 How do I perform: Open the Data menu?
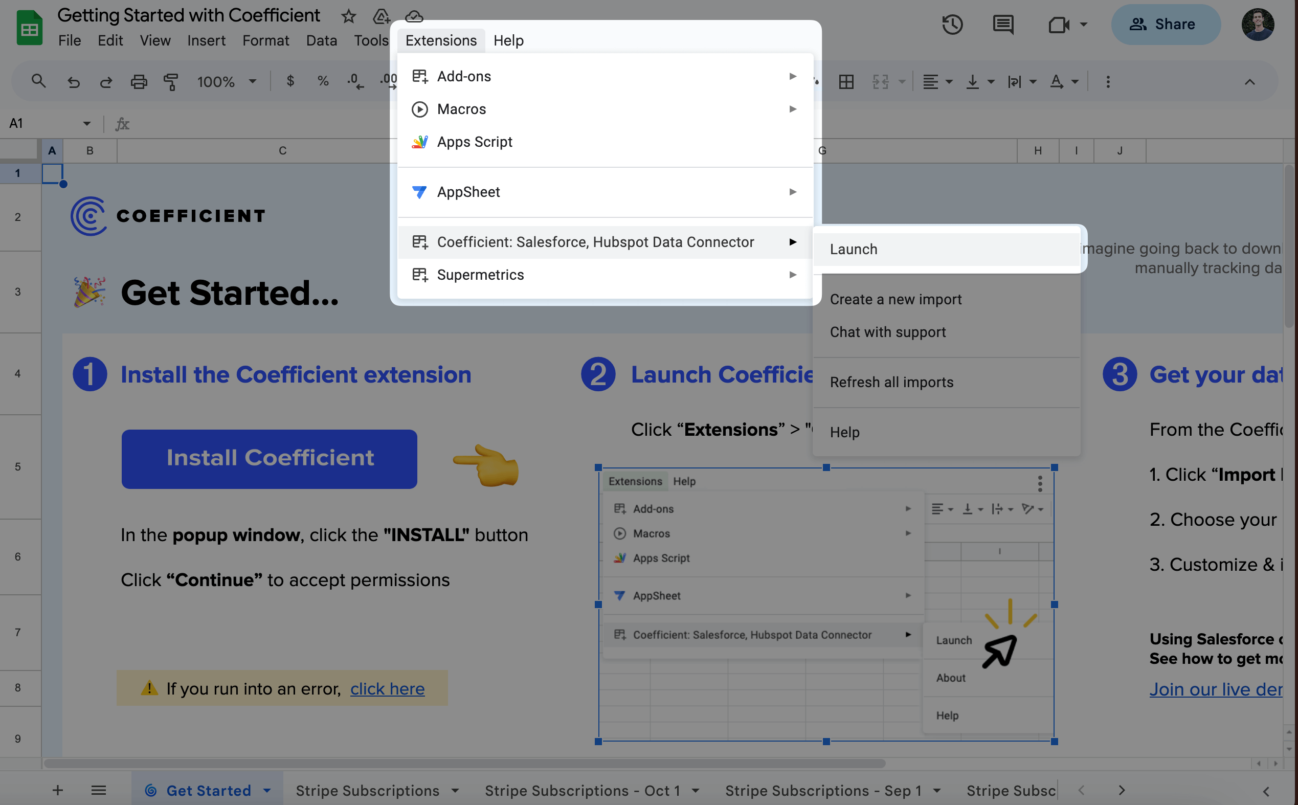tap(321, 40)
